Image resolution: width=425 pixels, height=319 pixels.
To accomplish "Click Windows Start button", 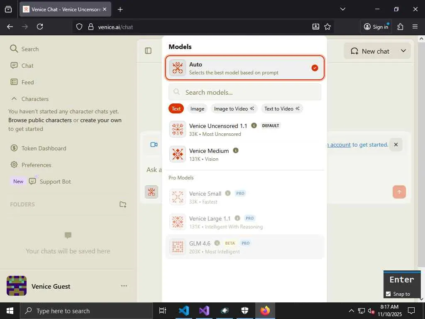I will point(10,311).
